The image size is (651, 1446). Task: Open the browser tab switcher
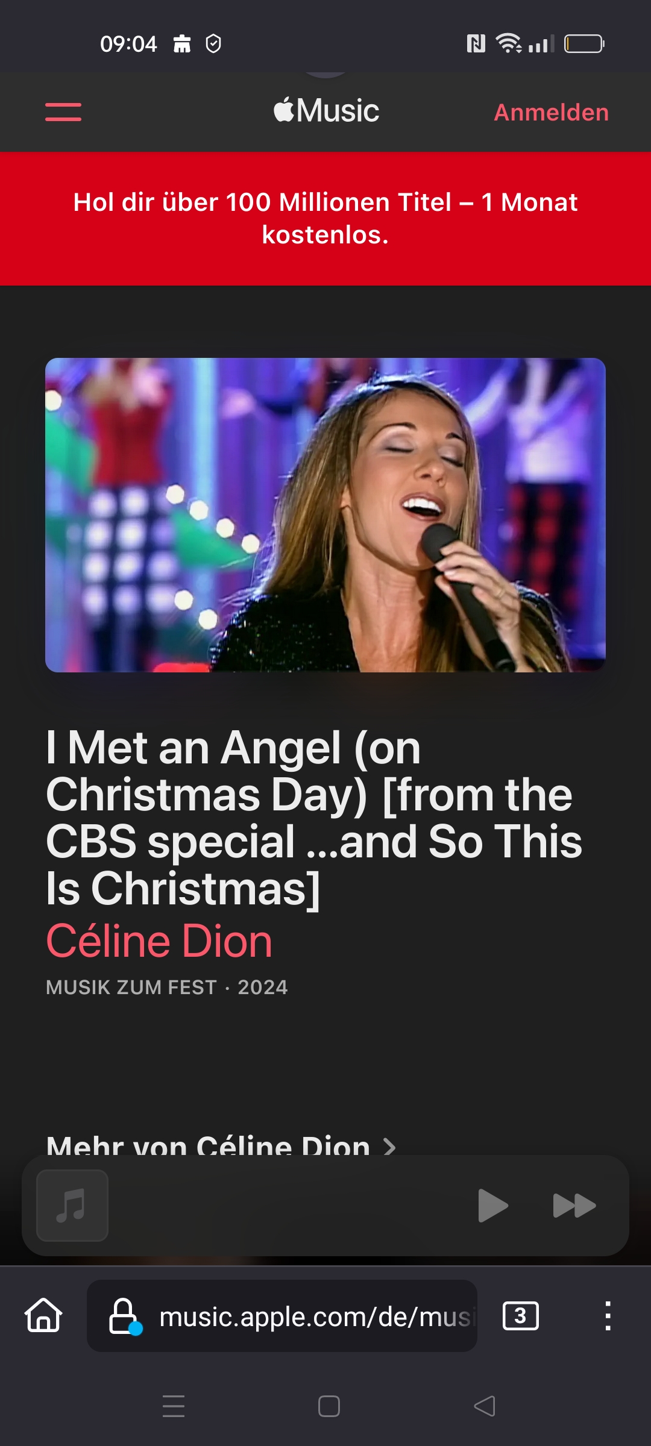520,1316
